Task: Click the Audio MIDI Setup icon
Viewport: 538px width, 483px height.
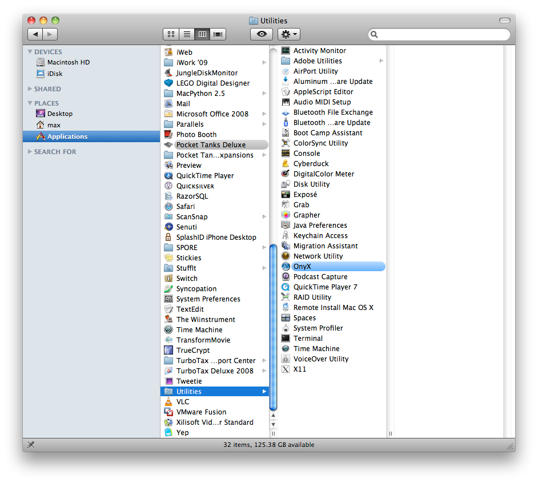Action: (x=286, y=102)
